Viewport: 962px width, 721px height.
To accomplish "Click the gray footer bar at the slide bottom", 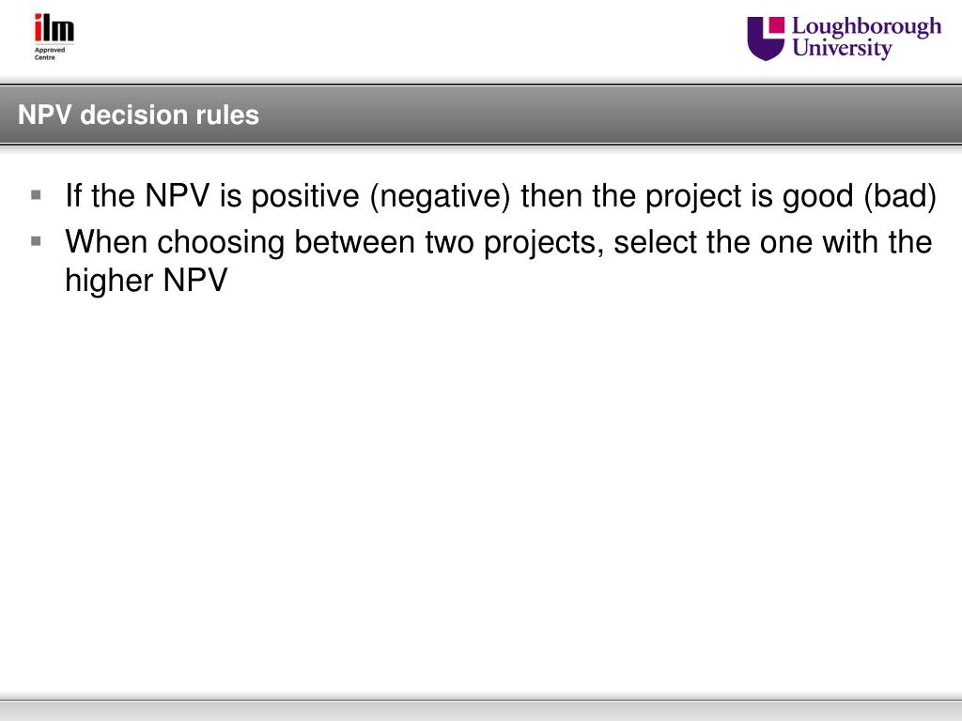I will [481, 711].
